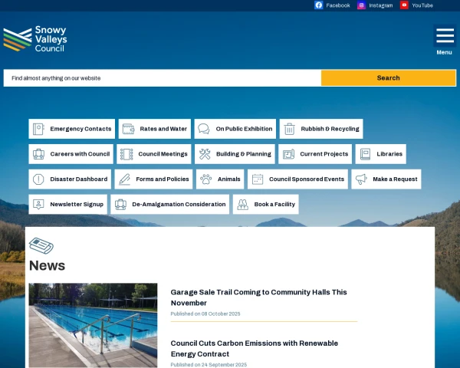Select the Rates and Water tile
Screen dimensions: 460x368
[154, 129]
